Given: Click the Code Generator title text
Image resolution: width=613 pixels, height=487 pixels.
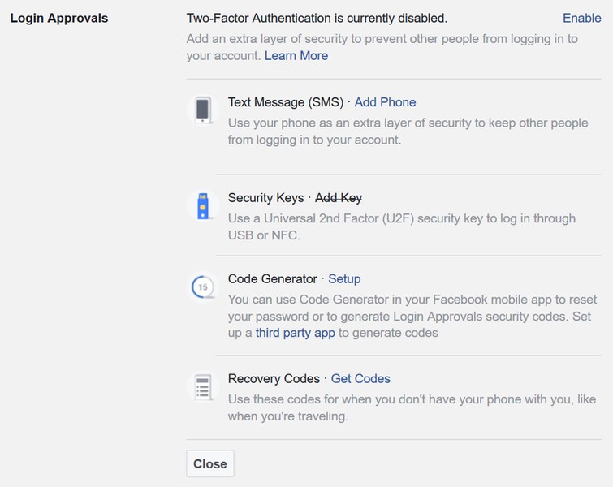Looking at the screenshot, I should click(x=274, y=278).
